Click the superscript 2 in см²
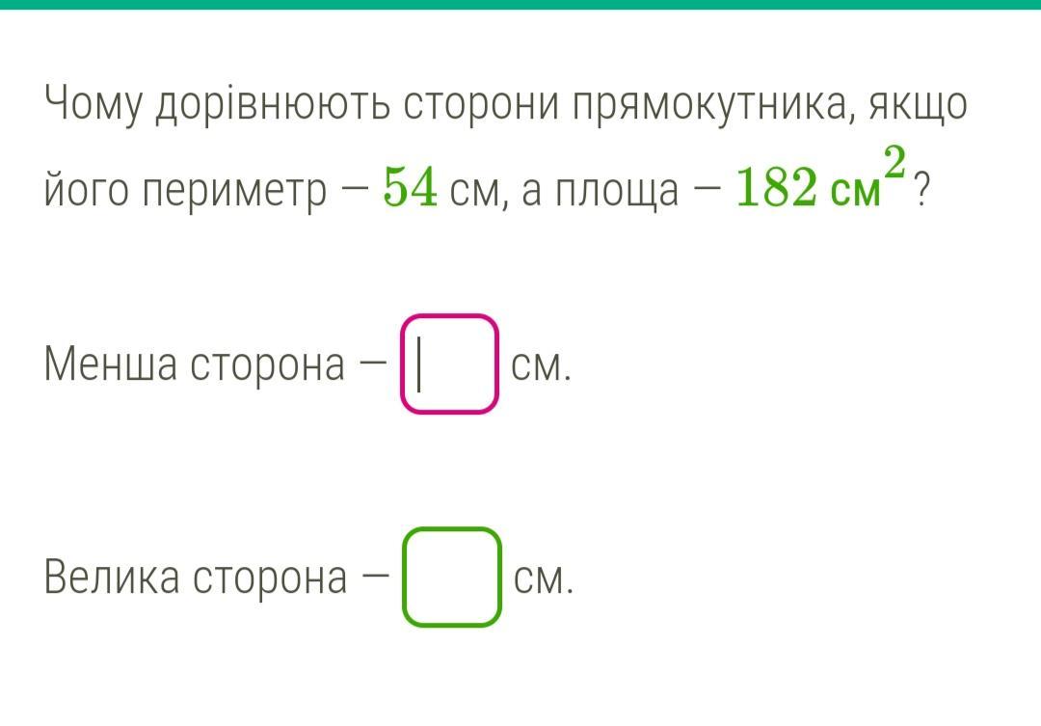 [894, 163]
